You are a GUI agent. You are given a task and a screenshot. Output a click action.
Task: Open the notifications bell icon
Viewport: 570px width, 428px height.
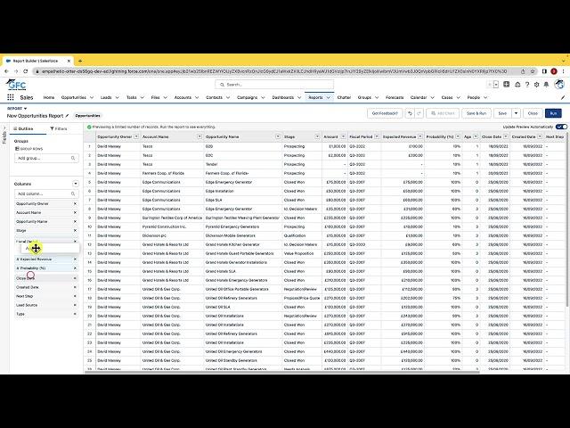(546, 85)
